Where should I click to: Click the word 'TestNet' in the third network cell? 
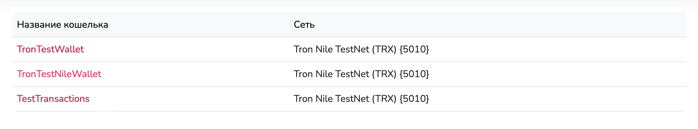coord(352,99)
